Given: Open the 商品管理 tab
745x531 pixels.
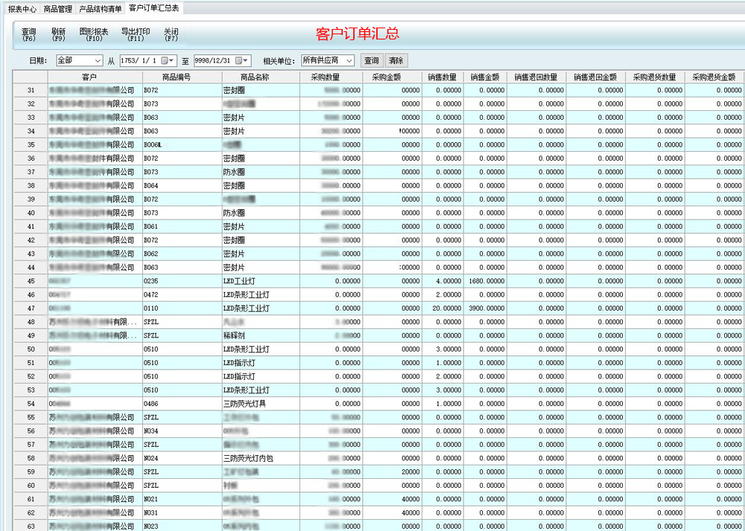Looking at the screenshot, I should point(58,8).
